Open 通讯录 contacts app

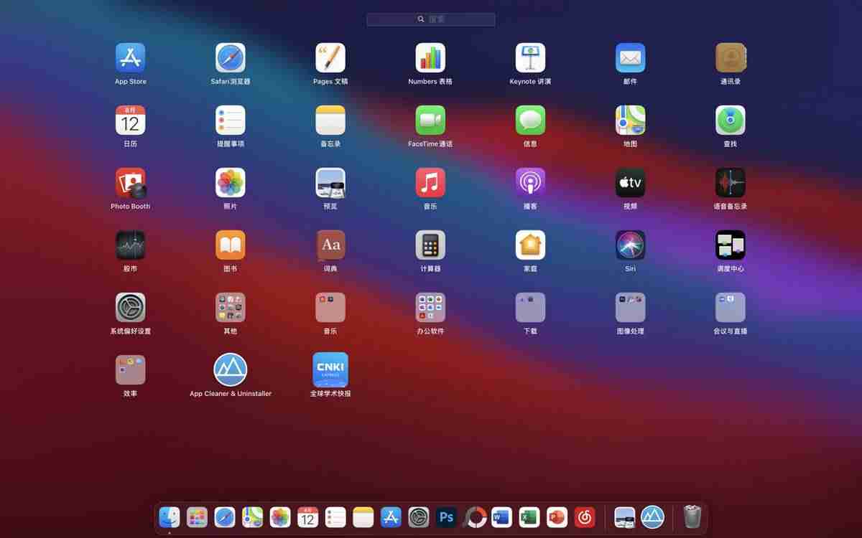pos(731,58)
